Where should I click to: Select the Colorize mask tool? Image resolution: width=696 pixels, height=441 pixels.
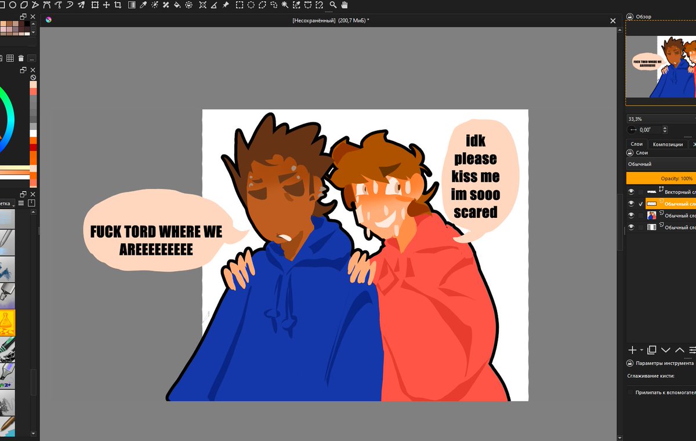click(x=154, y=5)
